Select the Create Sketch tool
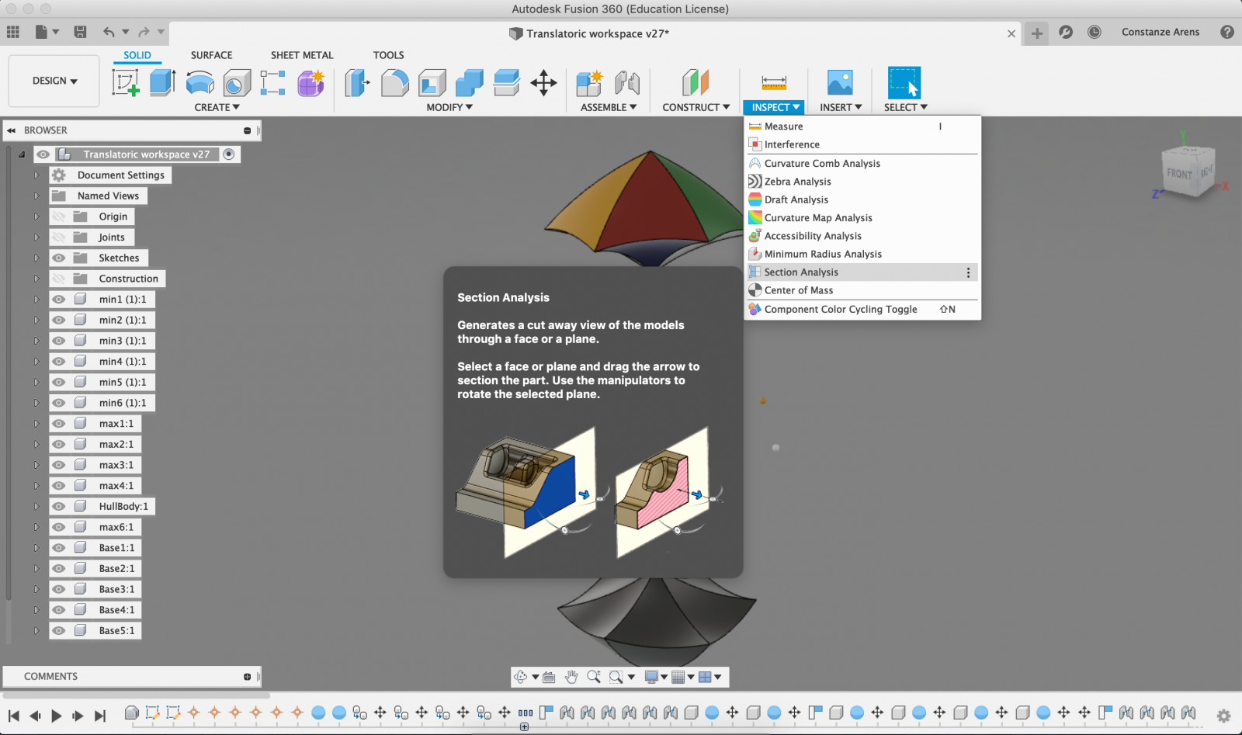This screenshot has height=735, width=1242. click(x=126, y=82)
